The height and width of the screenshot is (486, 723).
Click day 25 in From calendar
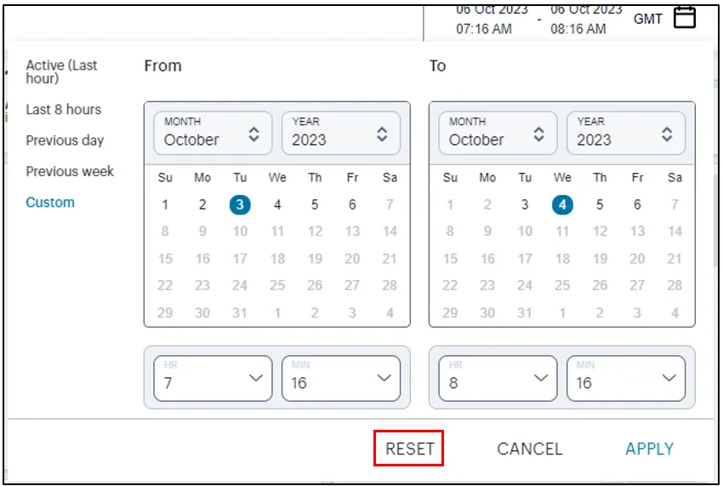277,285
